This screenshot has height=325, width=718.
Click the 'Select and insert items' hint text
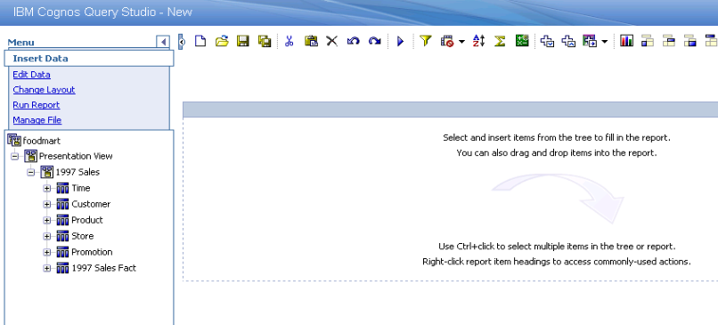557,137
